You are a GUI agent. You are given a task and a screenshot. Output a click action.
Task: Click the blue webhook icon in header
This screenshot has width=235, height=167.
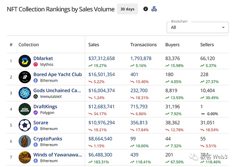(x=154, y=9)
